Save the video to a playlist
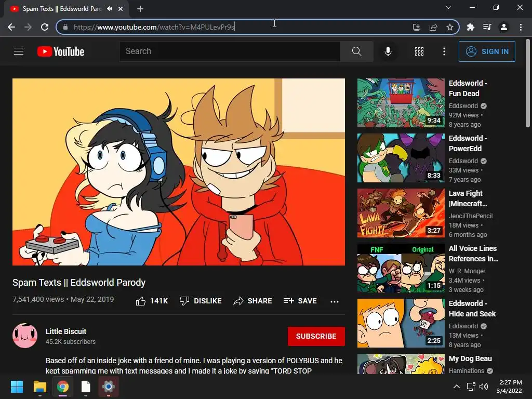Screen dimensions: 532x399 [300, 301]
